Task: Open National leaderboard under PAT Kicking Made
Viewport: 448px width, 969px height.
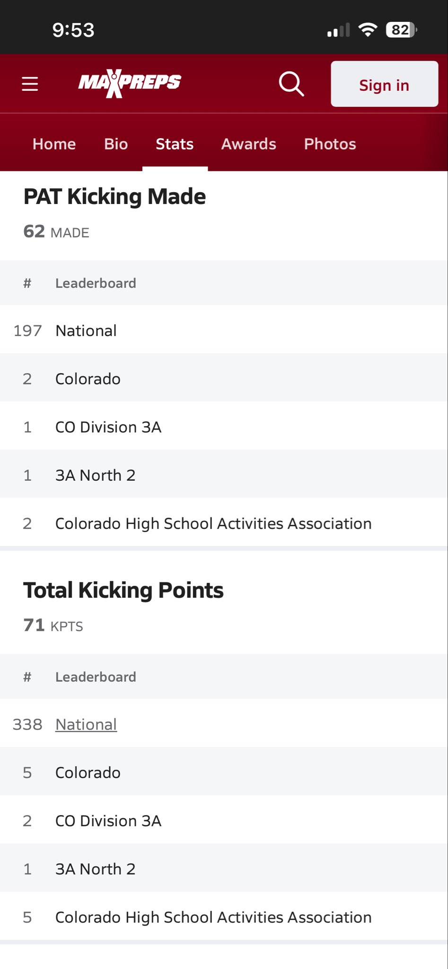Action: [x=86, y=331]
